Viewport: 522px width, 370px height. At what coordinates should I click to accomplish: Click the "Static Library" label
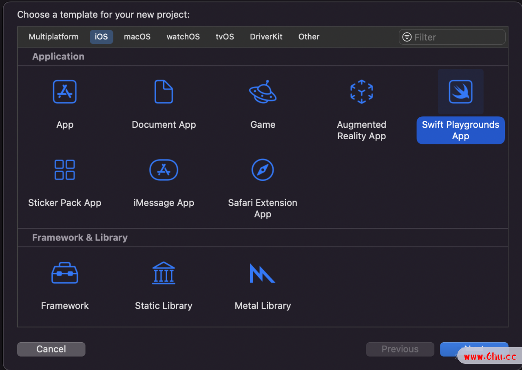(164, 306)
